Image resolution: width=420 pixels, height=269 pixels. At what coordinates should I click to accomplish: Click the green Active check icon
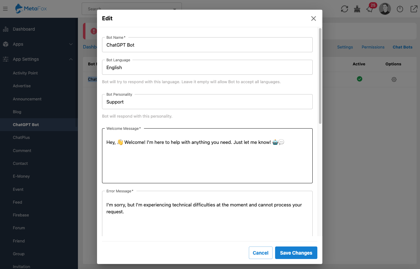point(360,79)
